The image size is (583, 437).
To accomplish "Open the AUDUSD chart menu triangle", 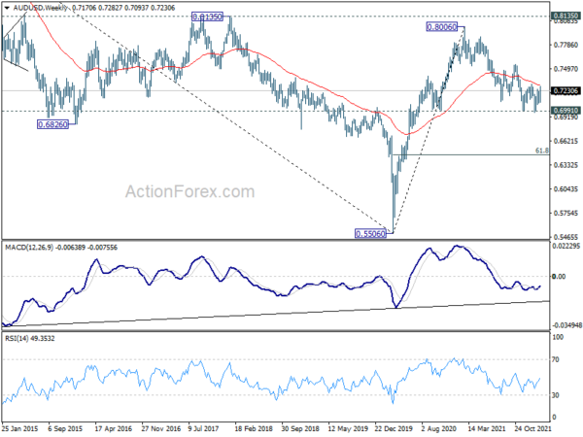I will click(x=7, y=8).
